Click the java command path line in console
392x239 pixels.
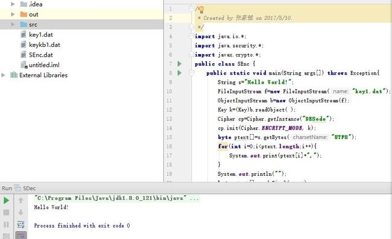coord(116,198)
